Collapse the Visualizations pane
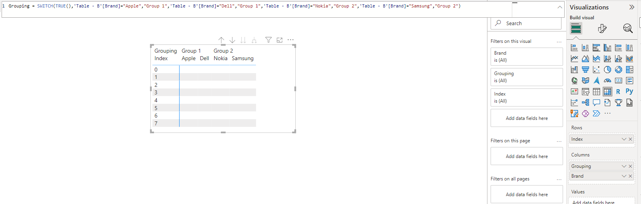Screen dimensions: 641x204 [632, 7]
